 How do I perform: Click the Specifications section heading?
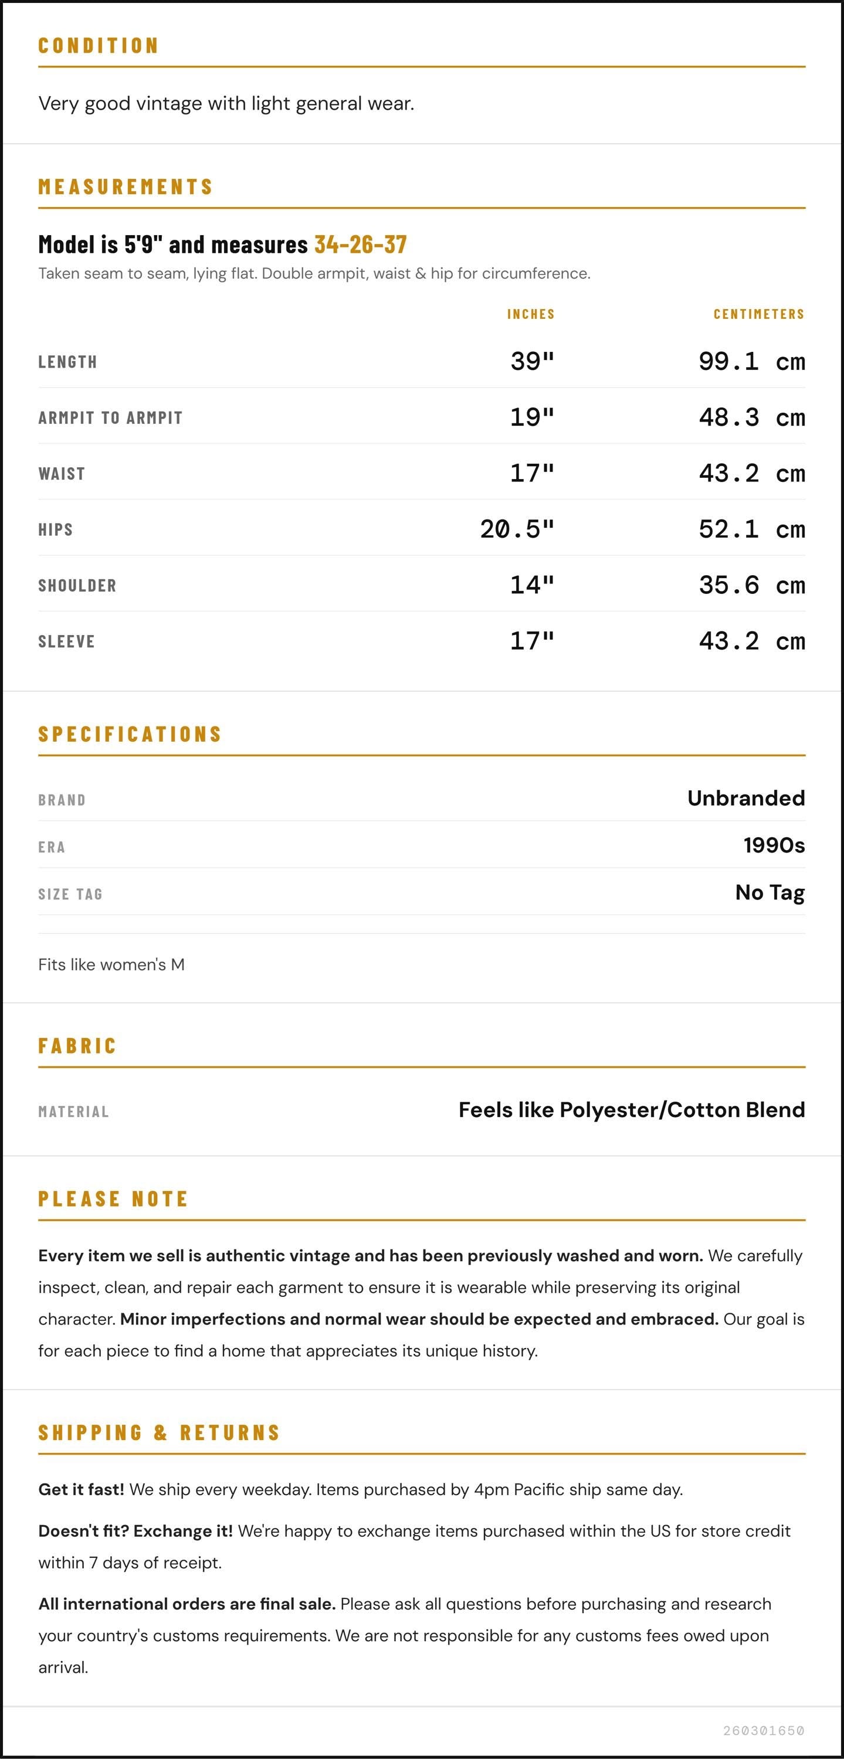coord(130,734)
